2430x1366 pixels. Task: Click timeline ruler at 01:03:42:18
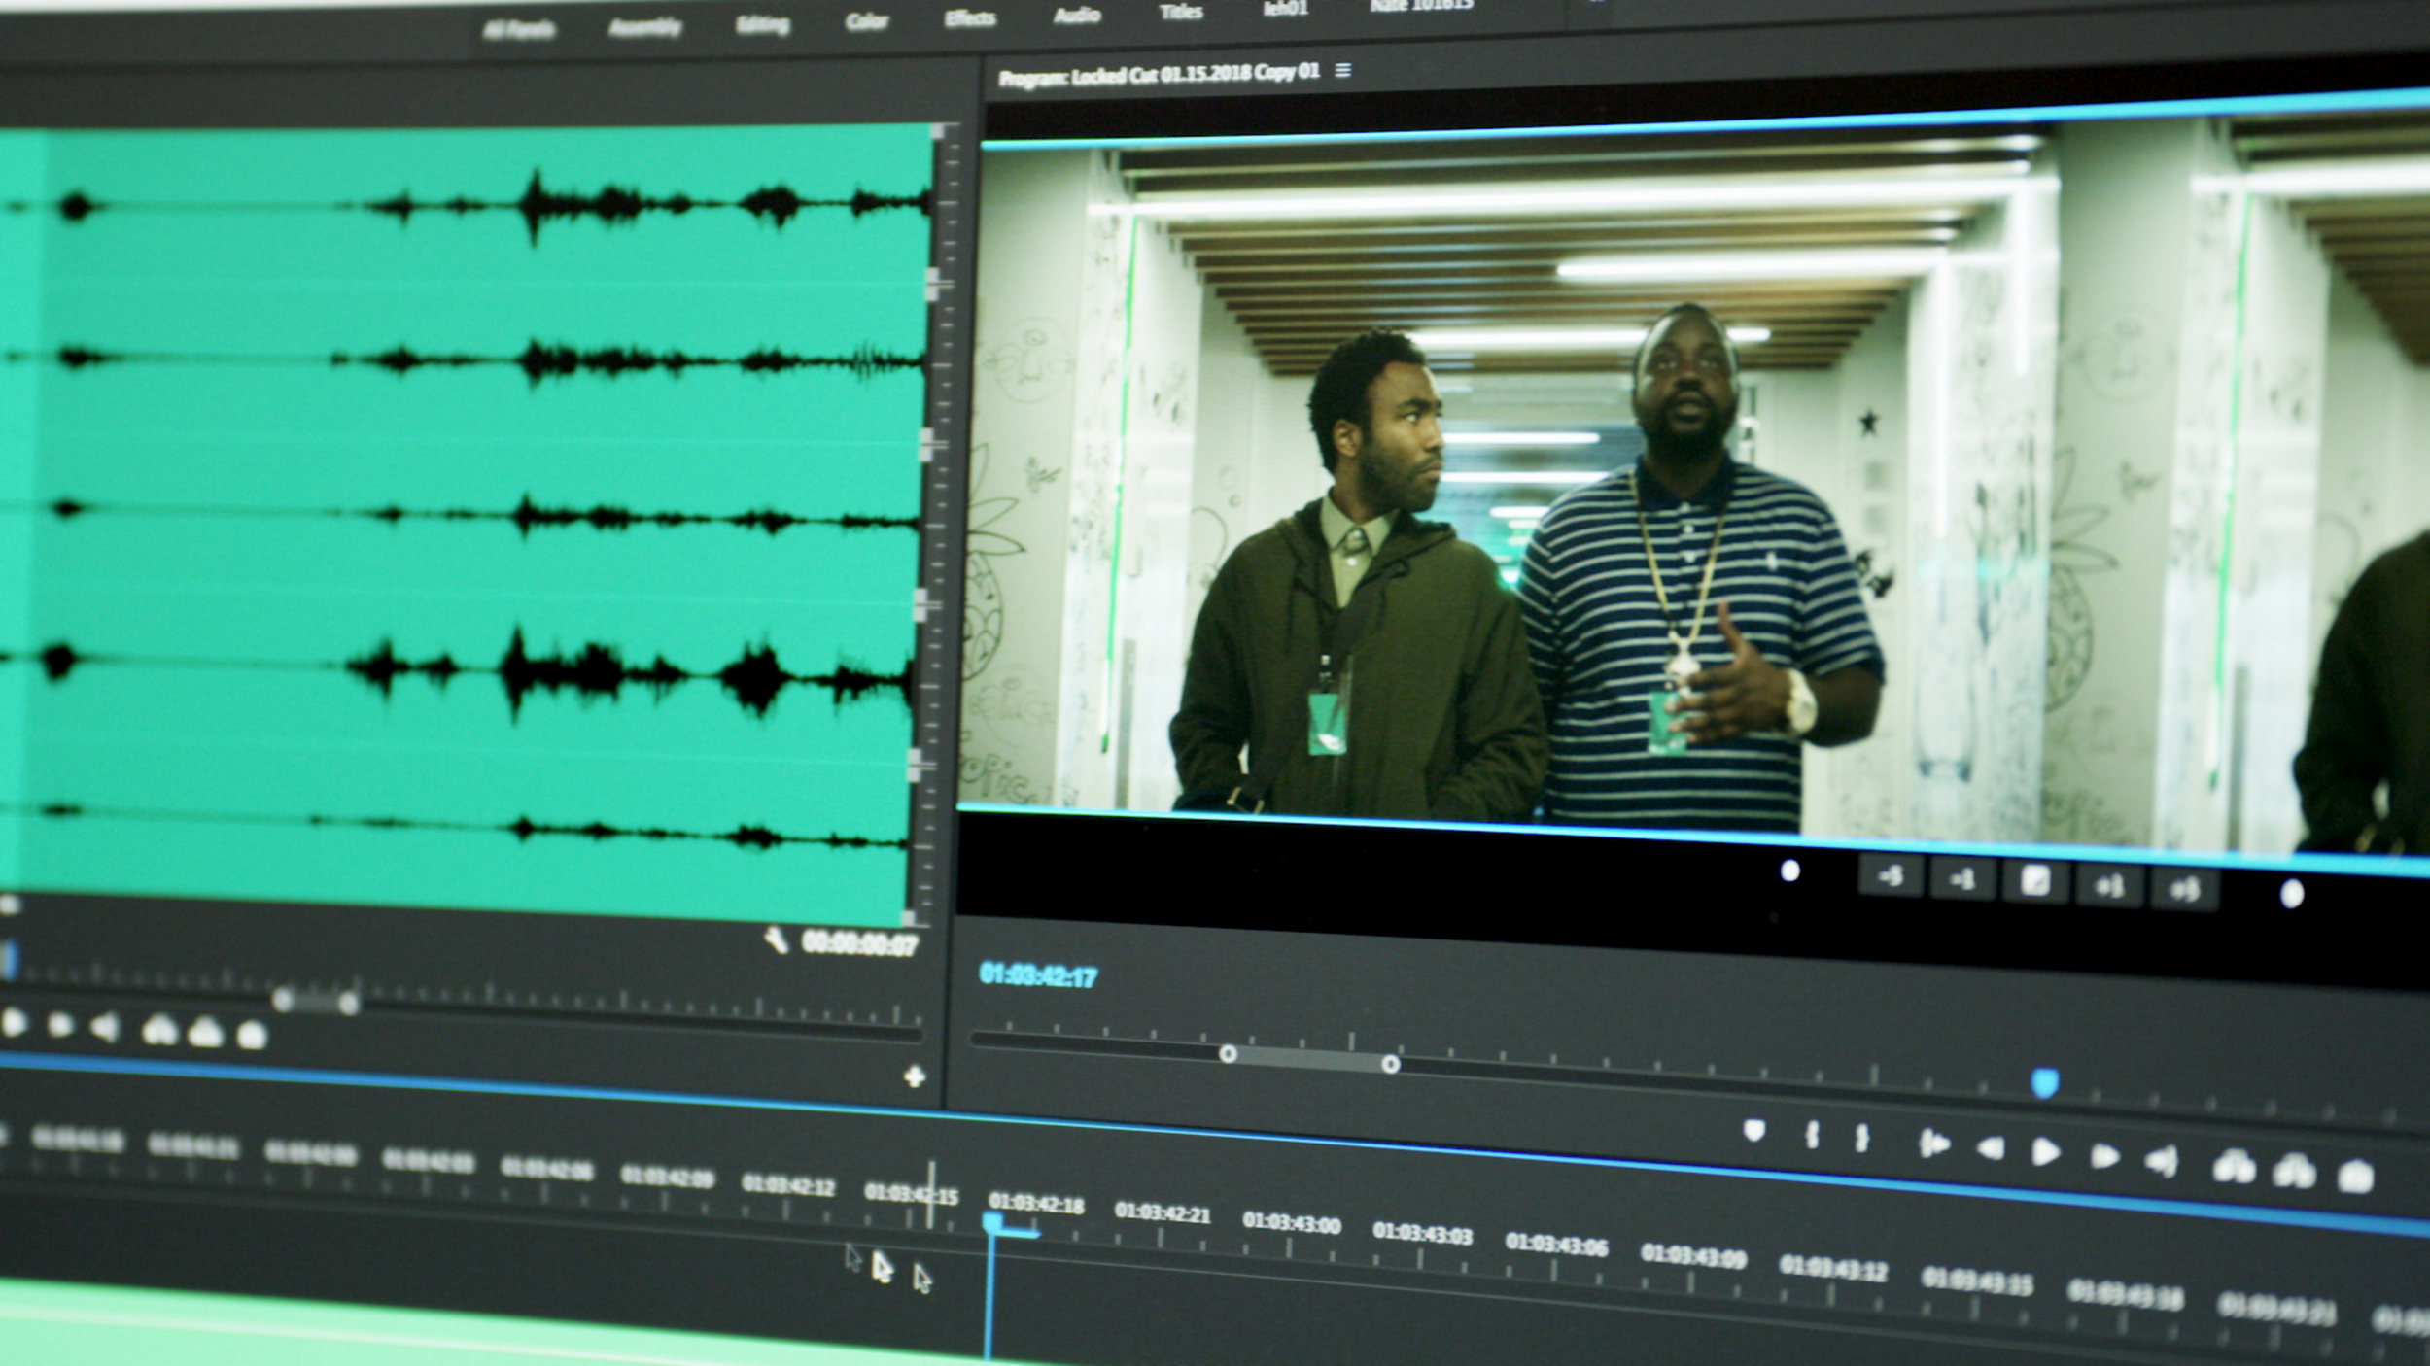[1036, 1205]
